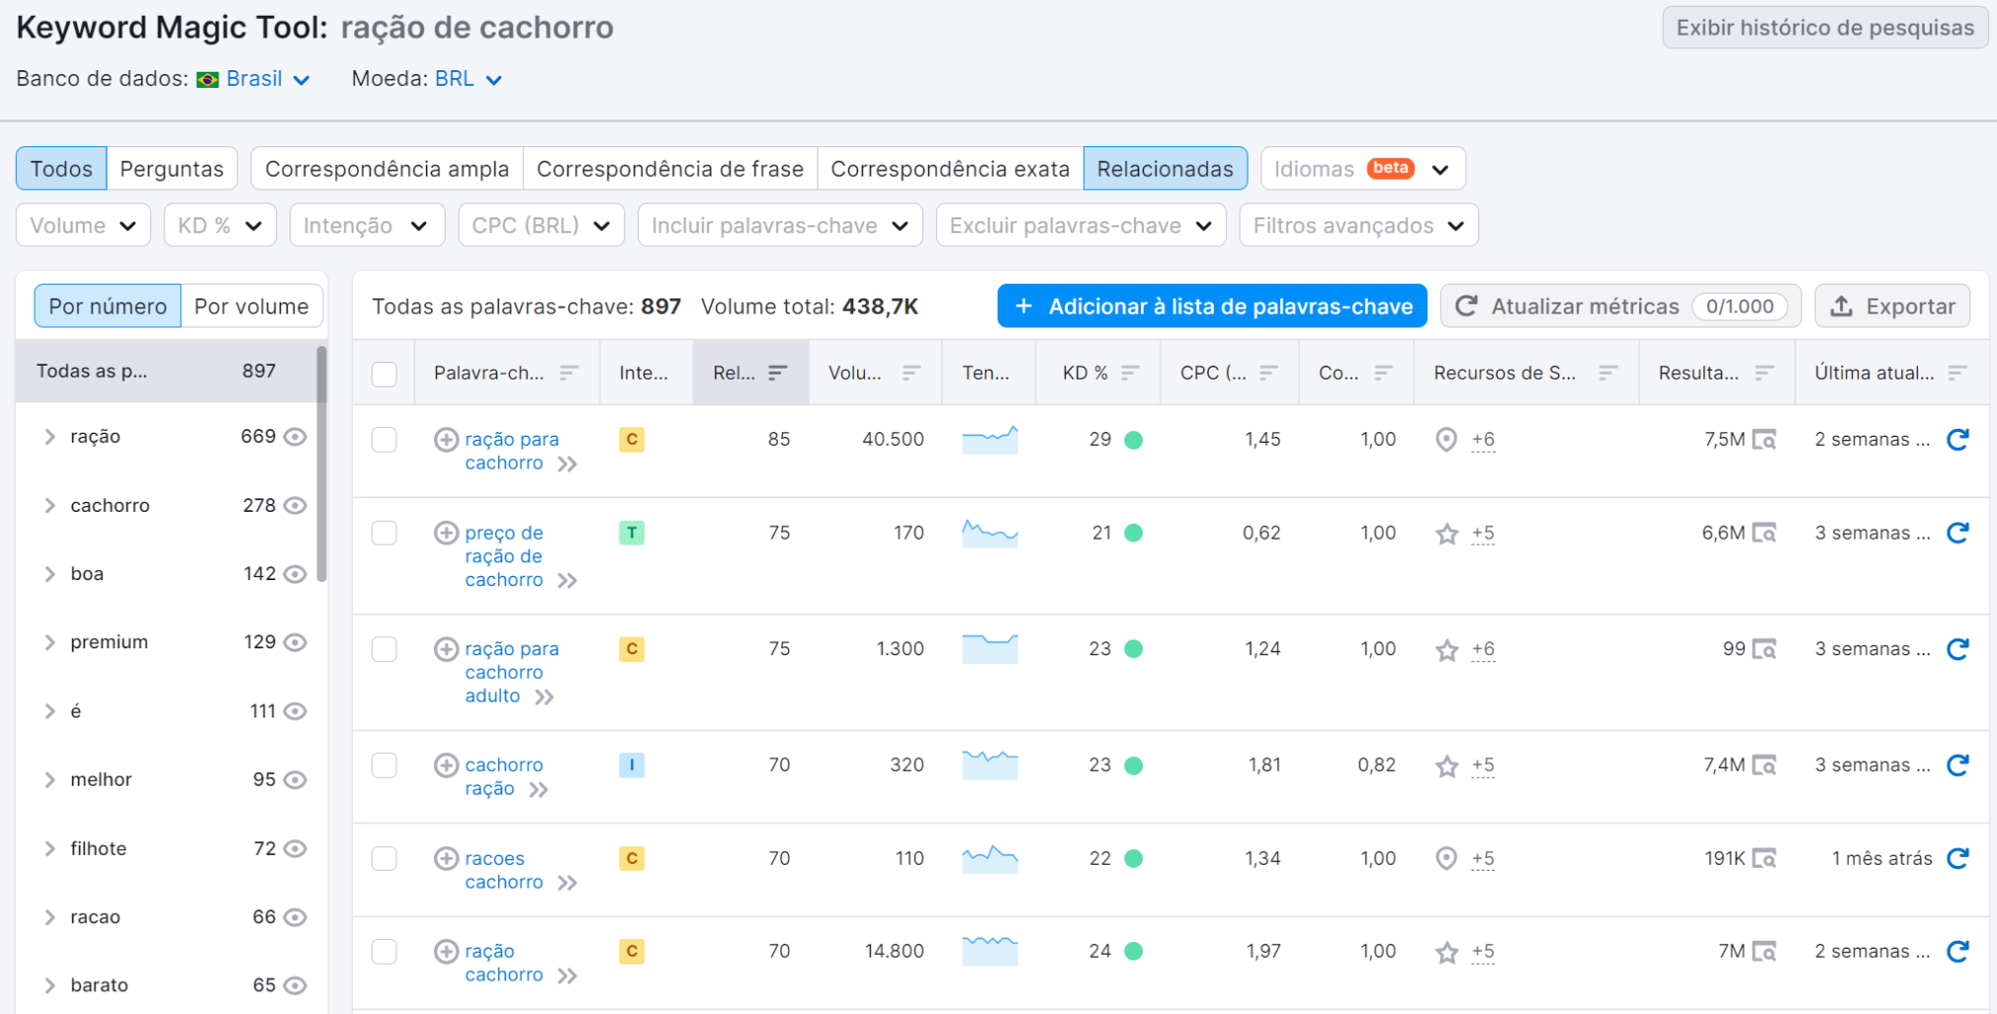This screenshot has height=1014, width=1997.
Task: Tick checkbox for racoes cachorro
Action: (x=385, y=858)
